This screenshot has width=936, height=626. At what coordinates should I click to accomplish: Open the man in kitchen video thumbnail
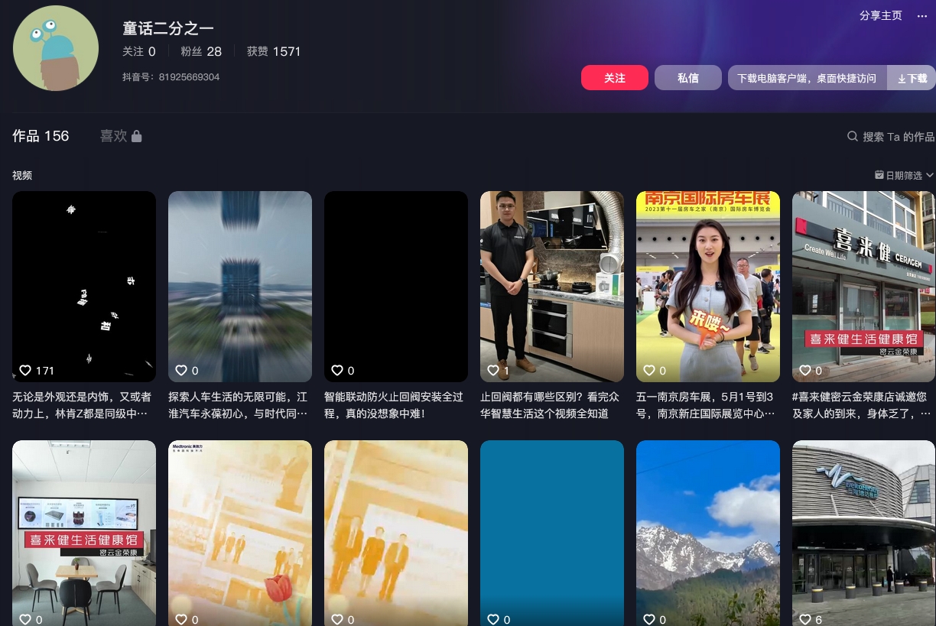click(552, 287)
